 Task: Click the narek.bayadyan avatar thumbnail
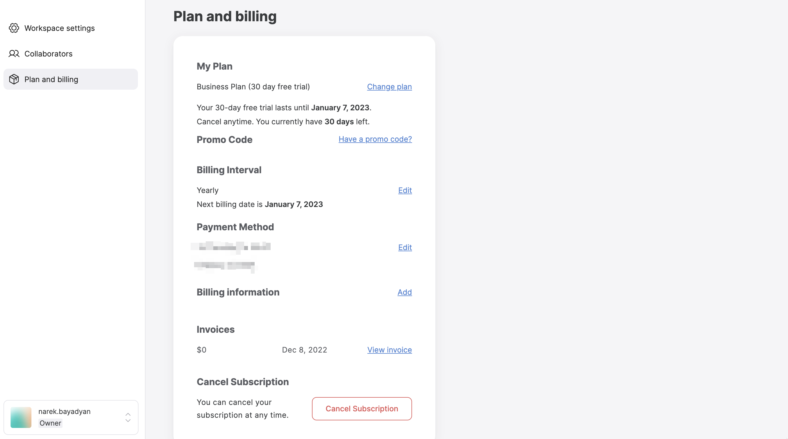21,417
